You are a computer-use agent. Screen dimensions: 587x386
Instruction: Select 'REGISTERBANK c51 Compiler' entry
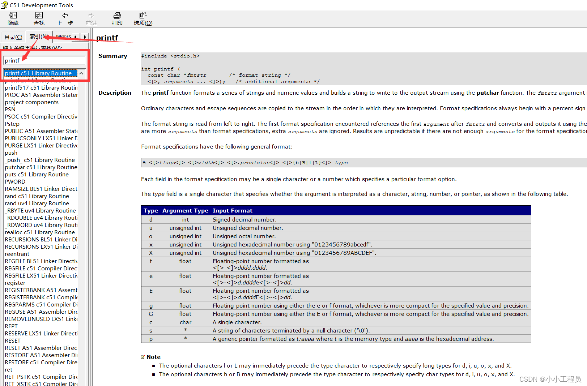tap(41, 297)
